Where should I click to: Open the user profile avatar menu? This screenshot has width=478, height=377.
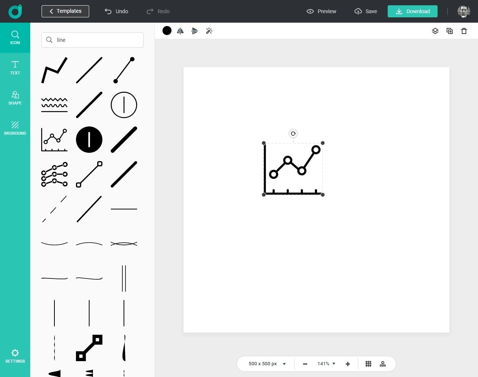coord(464,11)
